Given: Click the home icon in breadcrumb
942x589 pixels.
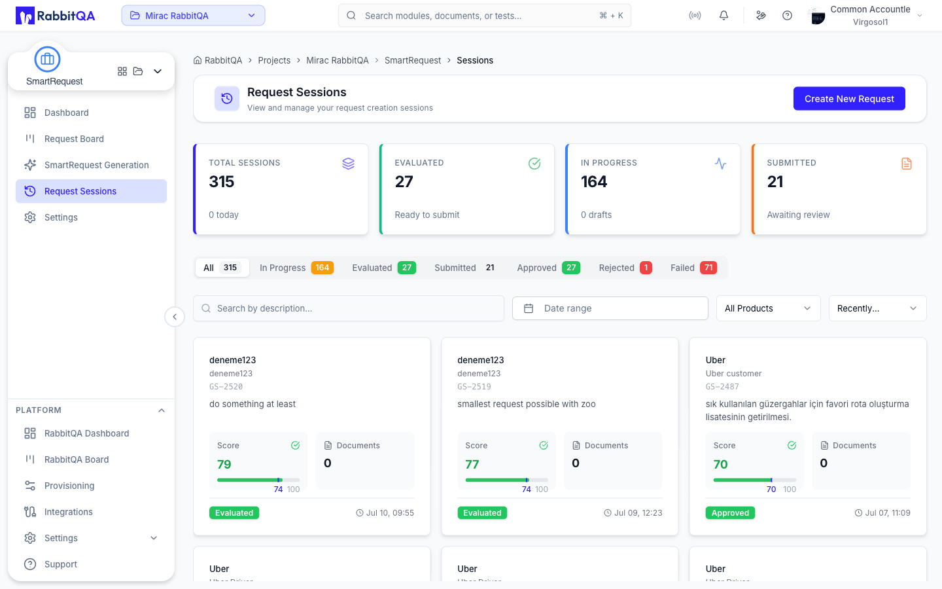Looking at the screenshot, I should click(198, 60).
